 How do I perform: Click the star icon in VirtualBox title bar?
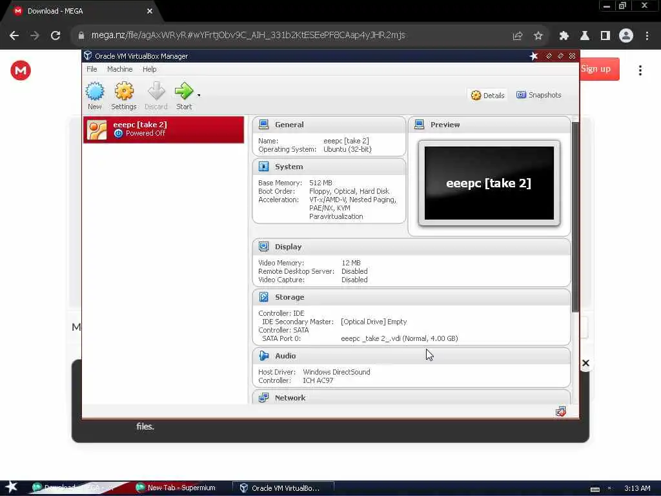pos(534,56)
